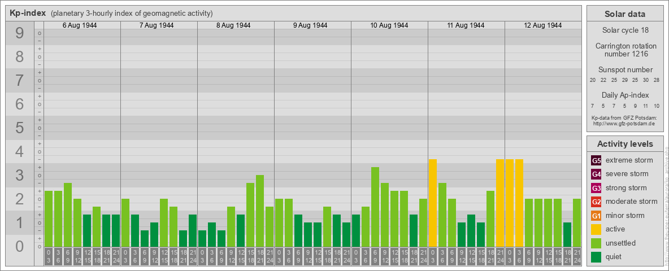Click the 6-9 hour bar on 6 Aug
The image size is (669, 271).
[68, 215]
